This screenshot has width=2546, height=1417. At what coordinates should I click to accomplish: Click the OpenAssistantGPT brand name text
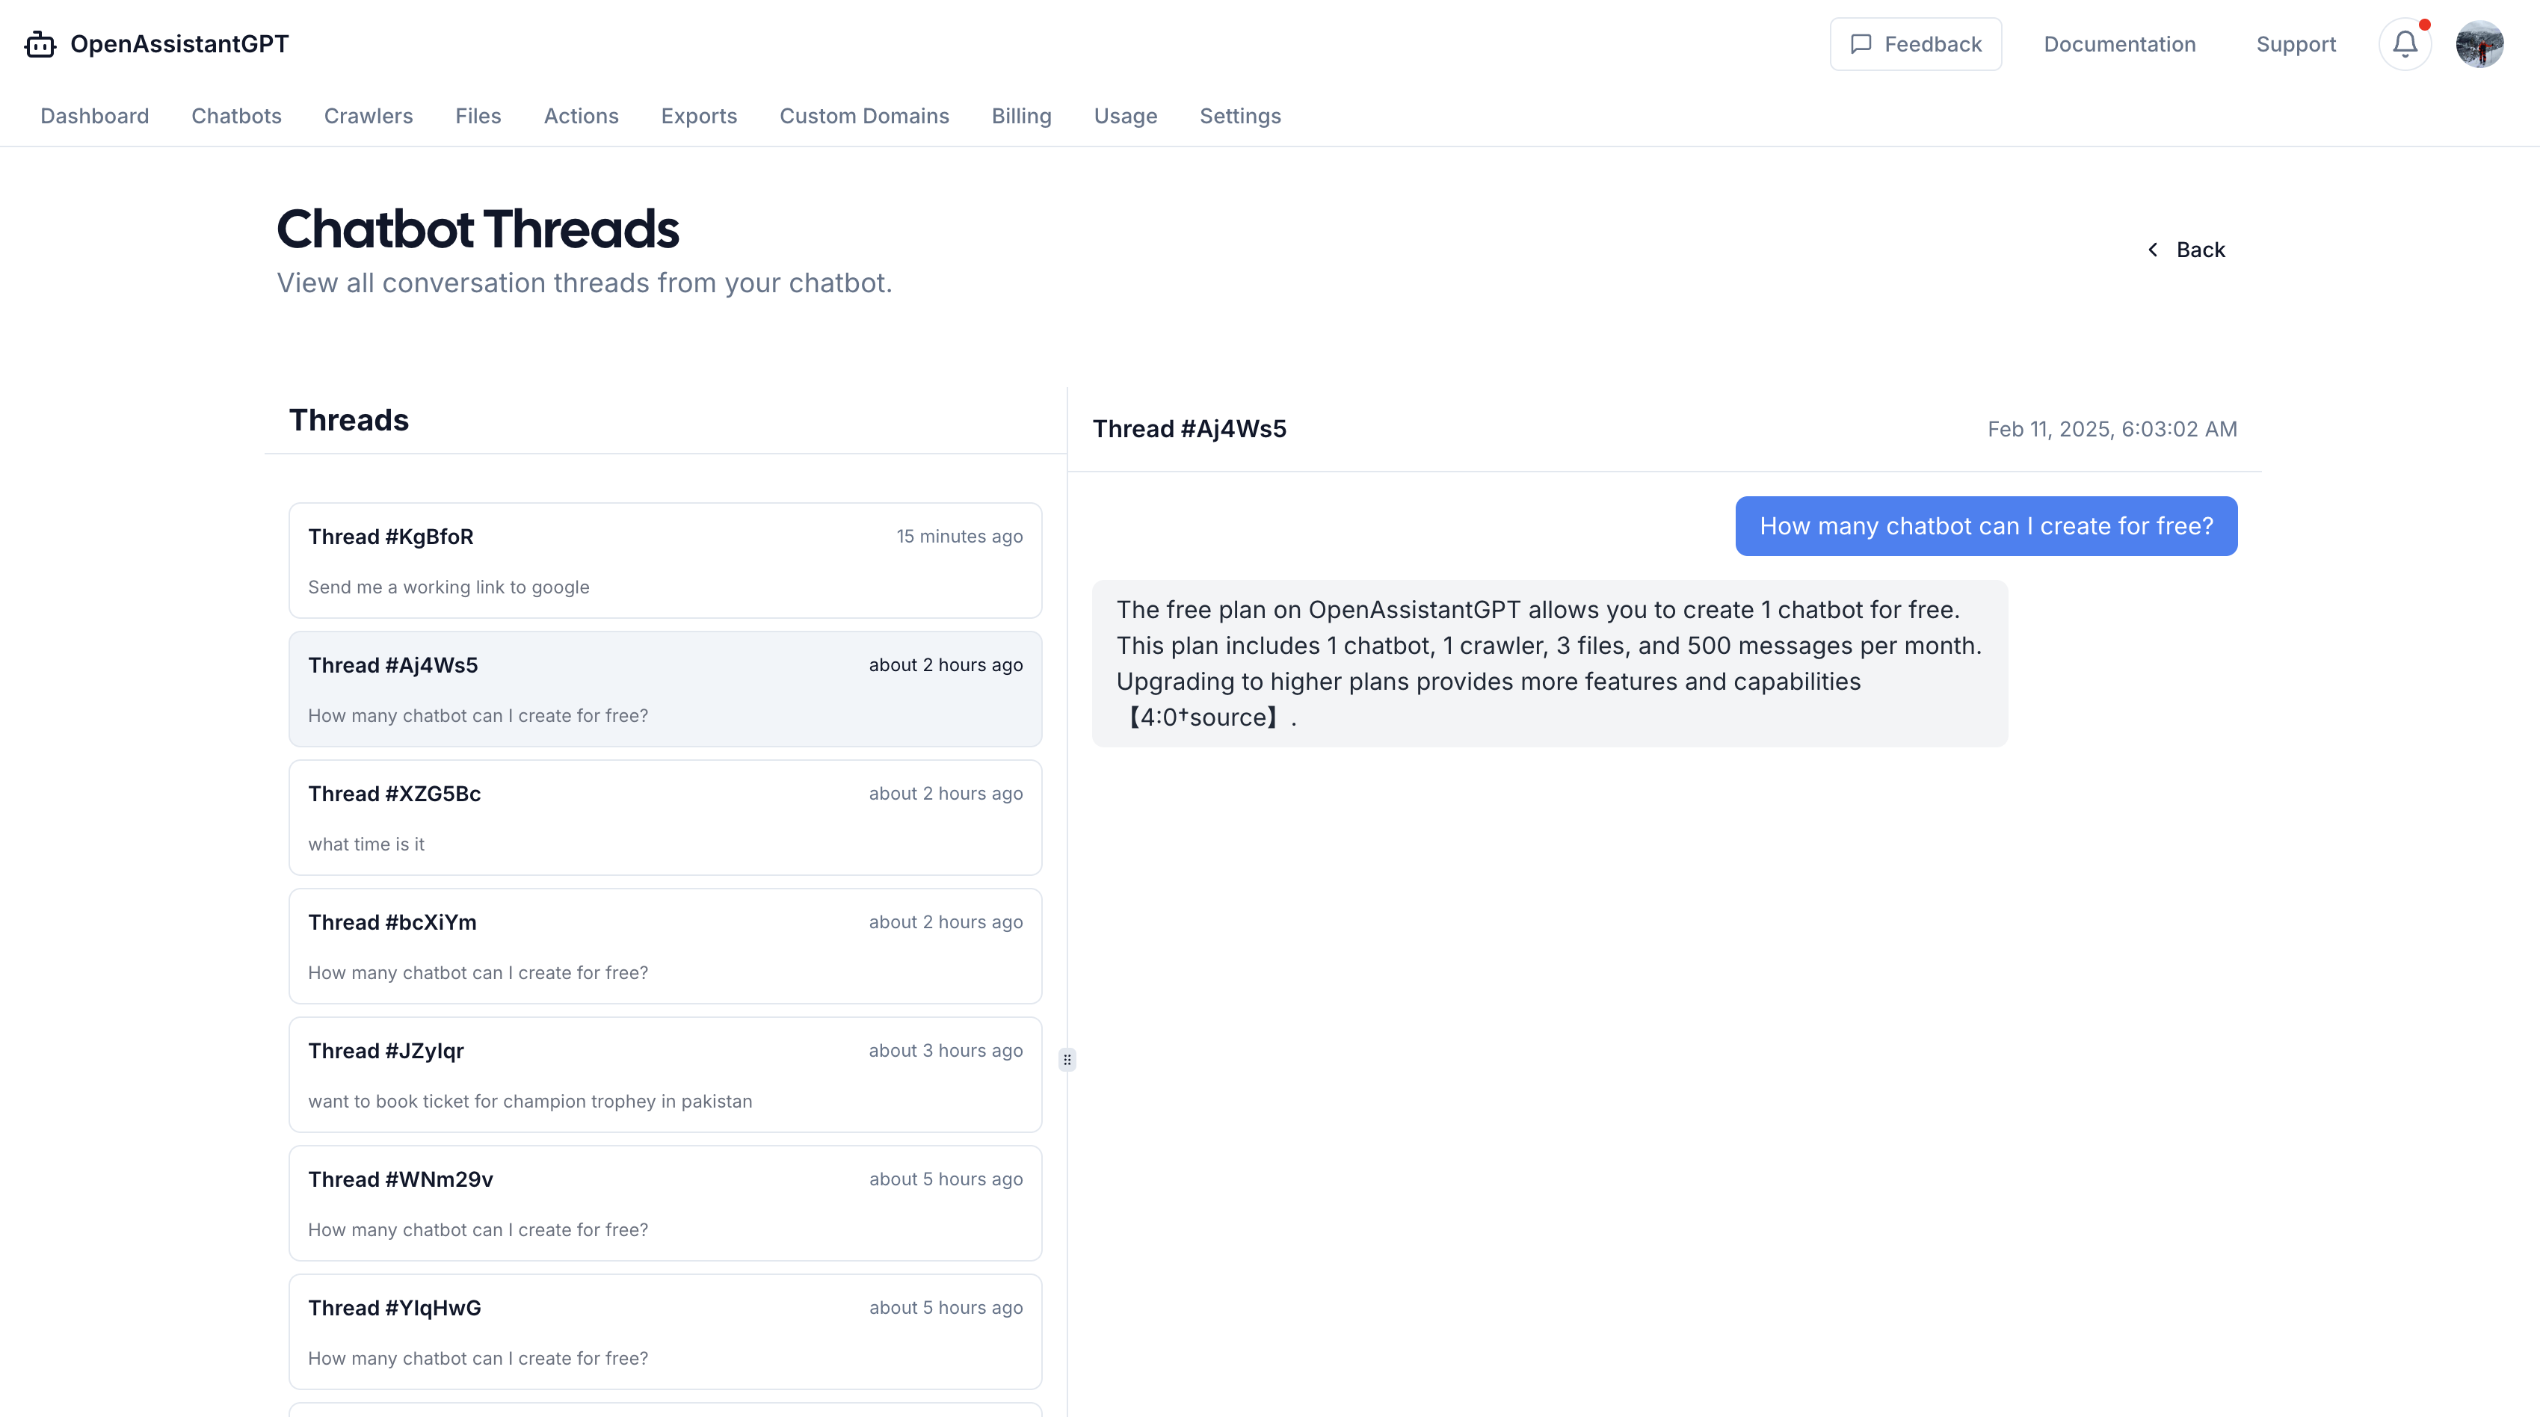pos(179,44)
